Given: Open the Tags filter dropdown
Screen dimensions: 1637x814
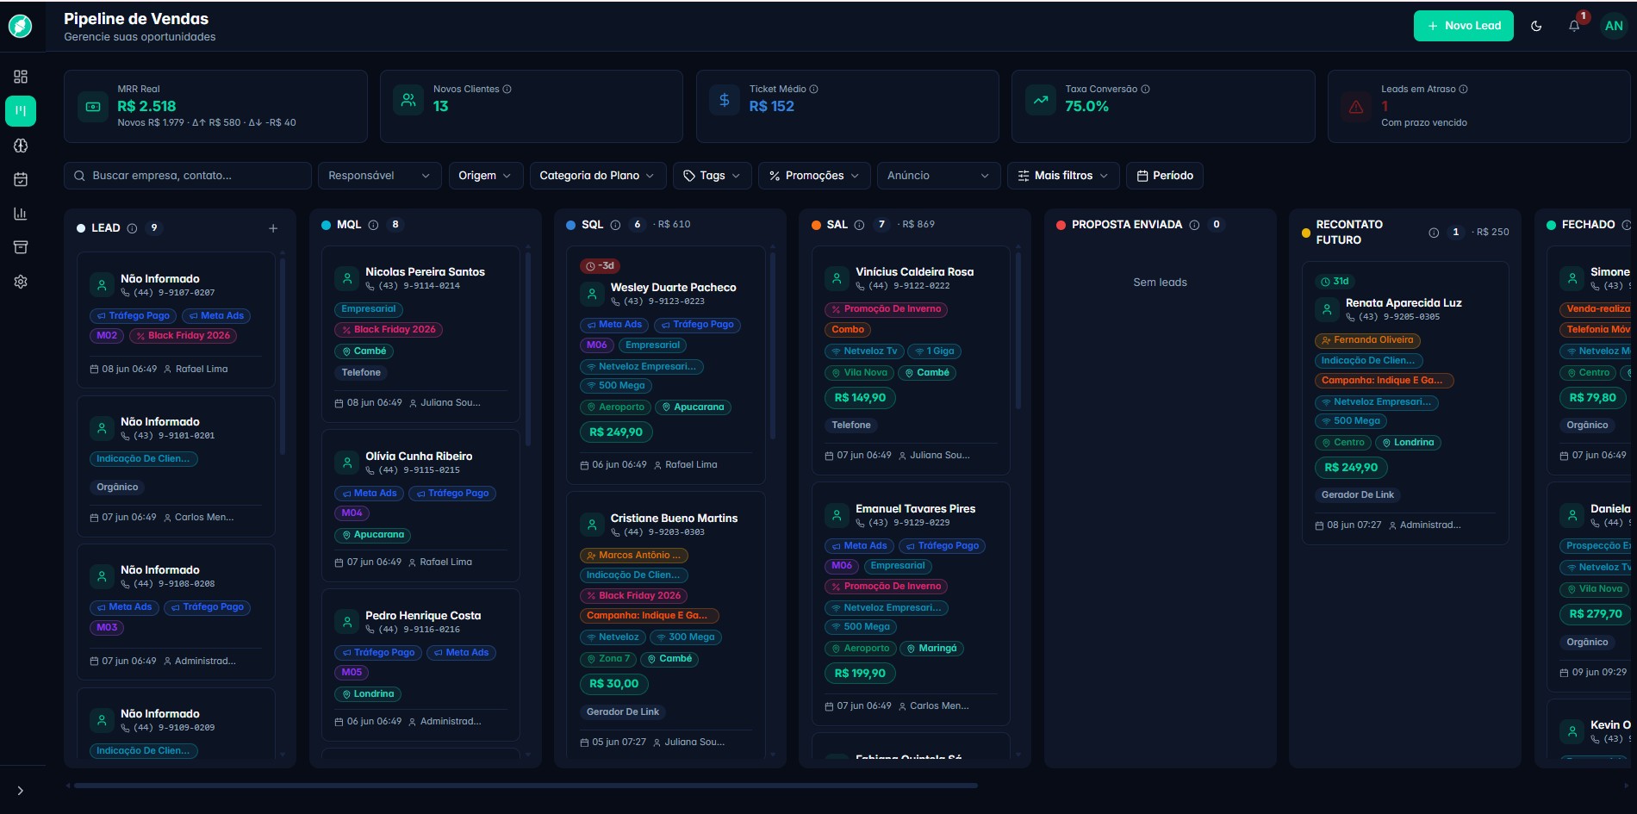Looking at the screenshot, I should point(712,176).
